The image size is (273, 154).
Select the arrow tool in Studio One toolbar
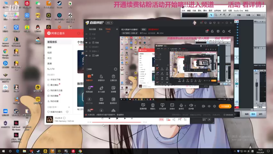(x=211, y=15)
